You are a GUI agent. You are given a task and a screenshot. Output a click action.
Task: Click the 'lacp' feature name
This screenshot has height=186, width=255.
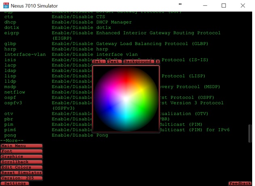10,65
